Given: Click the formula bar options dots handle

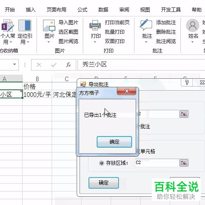Looking at the screenshot, I should point(25,65).
